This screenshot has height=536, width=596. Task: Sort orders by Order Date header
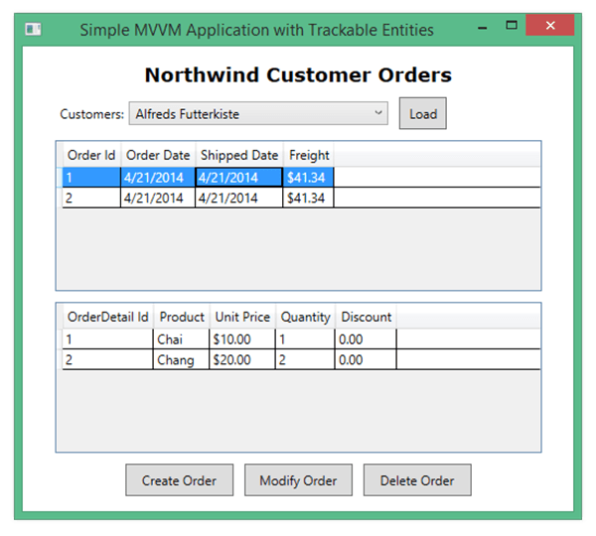point(158,156)
